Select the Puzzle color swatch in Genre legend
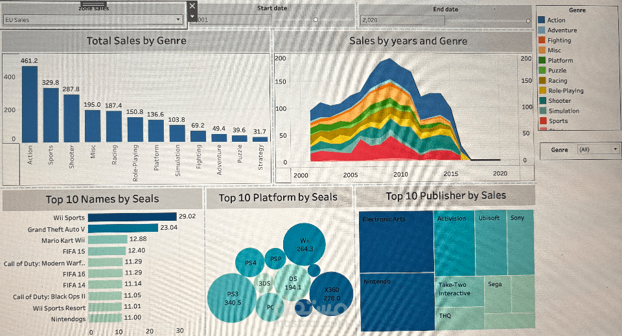 (x=542, y=70)
